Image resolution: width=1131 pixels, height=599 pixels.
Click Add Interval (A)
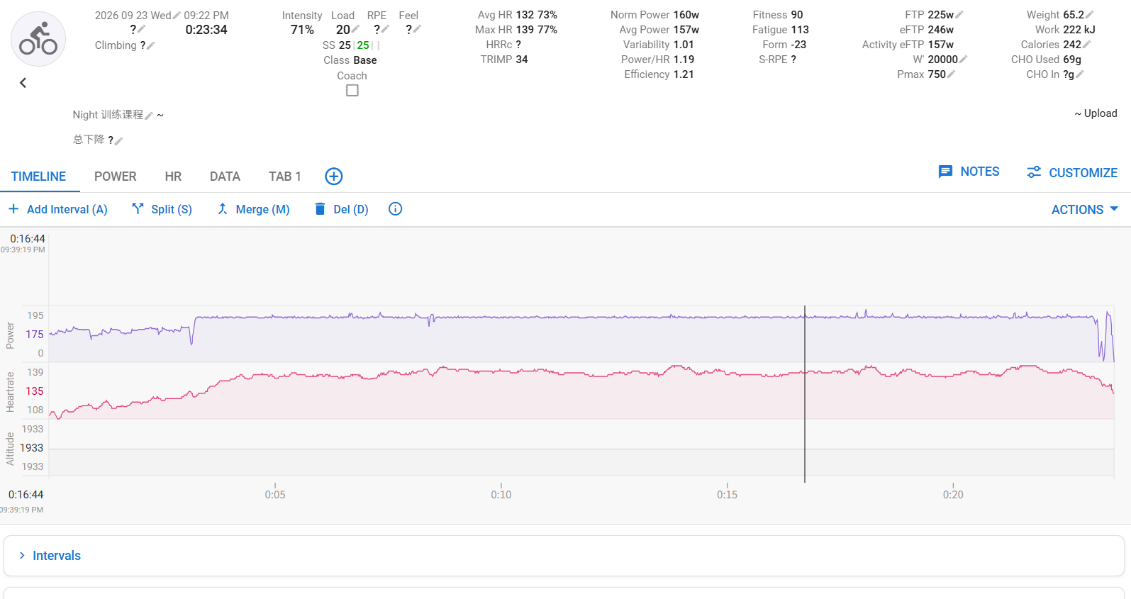(x=57, y=209)
